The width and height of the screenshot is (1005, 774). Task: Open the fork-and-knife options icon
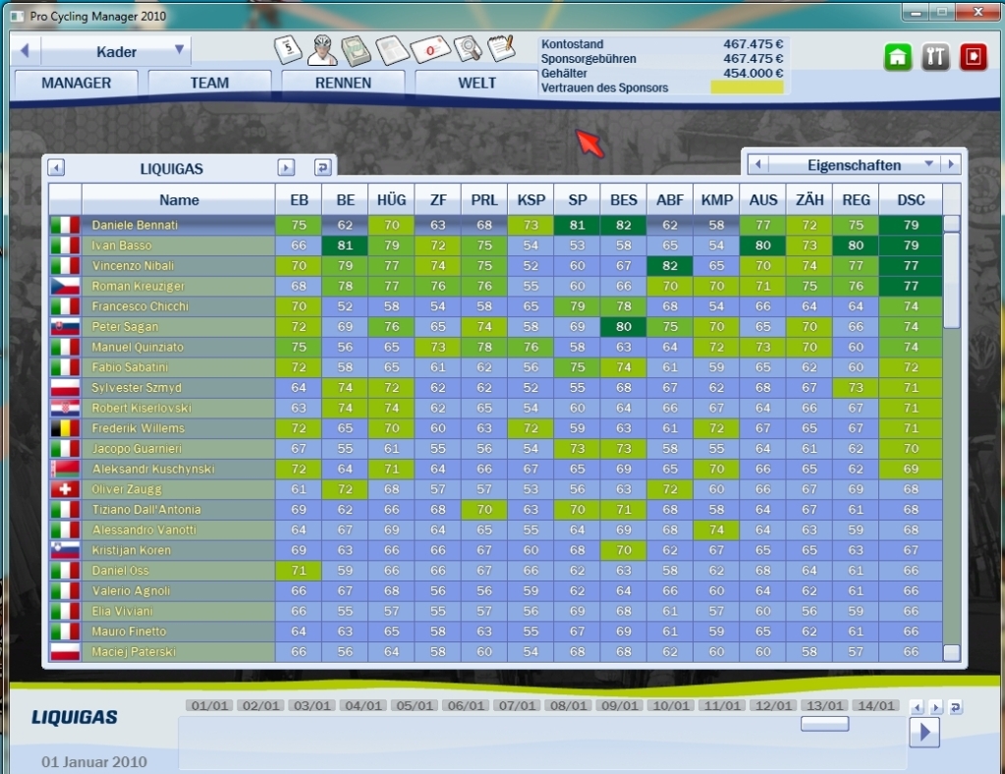click(935, 57)
